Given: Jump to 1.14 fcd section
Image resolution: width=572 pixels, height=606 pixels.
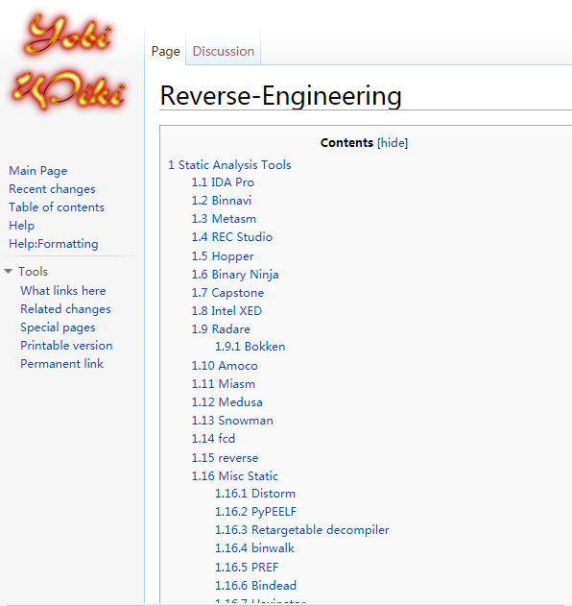Looking at the screenshot, I should pyautogui.click(x=213, y=438).
